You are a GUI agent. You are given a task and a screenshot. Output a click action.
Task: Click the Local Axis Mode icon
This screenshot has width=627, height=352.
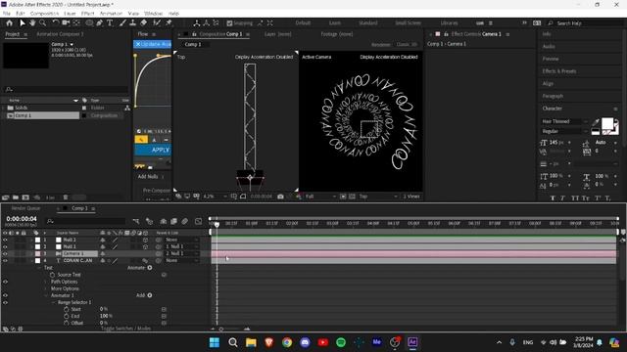(196, 23)
